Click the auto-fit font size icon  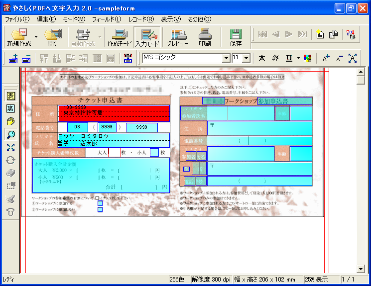click(353, 58)
